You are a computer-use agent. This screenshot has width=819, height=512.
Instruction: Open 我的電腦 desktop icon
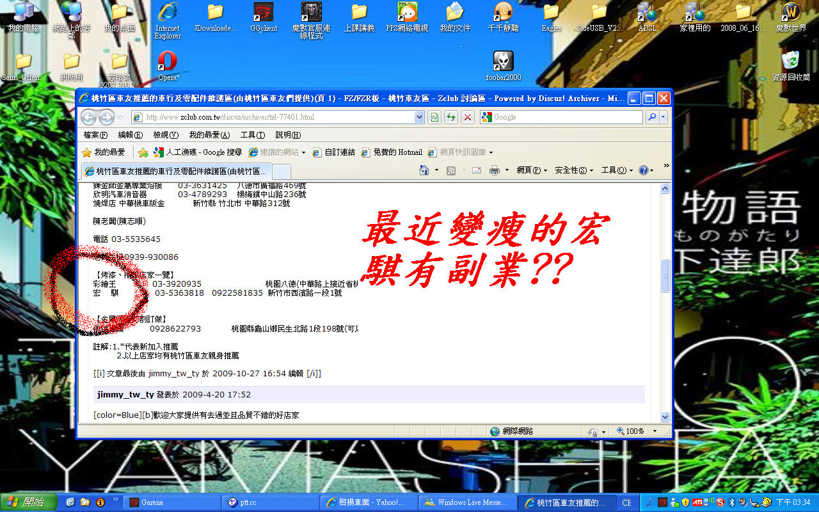[x=24, y=17]
